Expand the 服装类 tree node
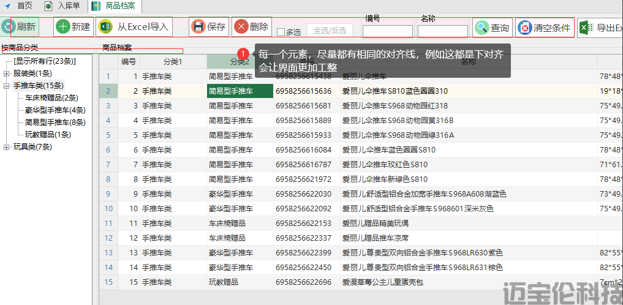Viewport: 623px width, 305px height. (x=7, y=73)
